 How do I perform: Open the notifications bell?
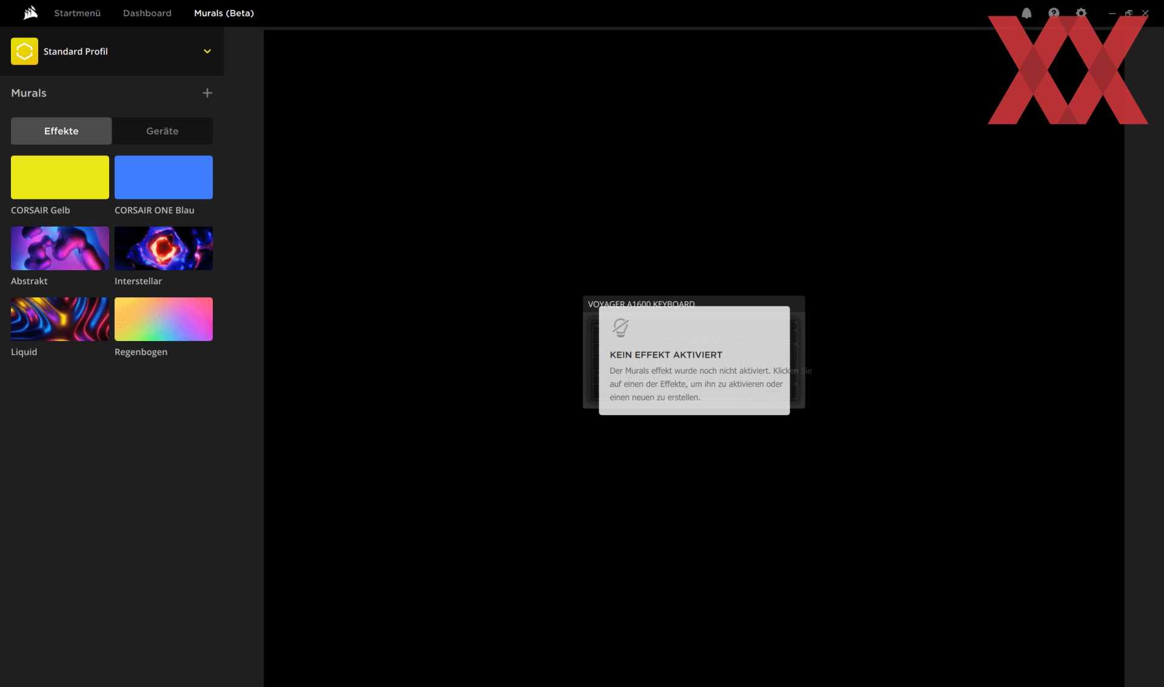tap(1026, 13)
